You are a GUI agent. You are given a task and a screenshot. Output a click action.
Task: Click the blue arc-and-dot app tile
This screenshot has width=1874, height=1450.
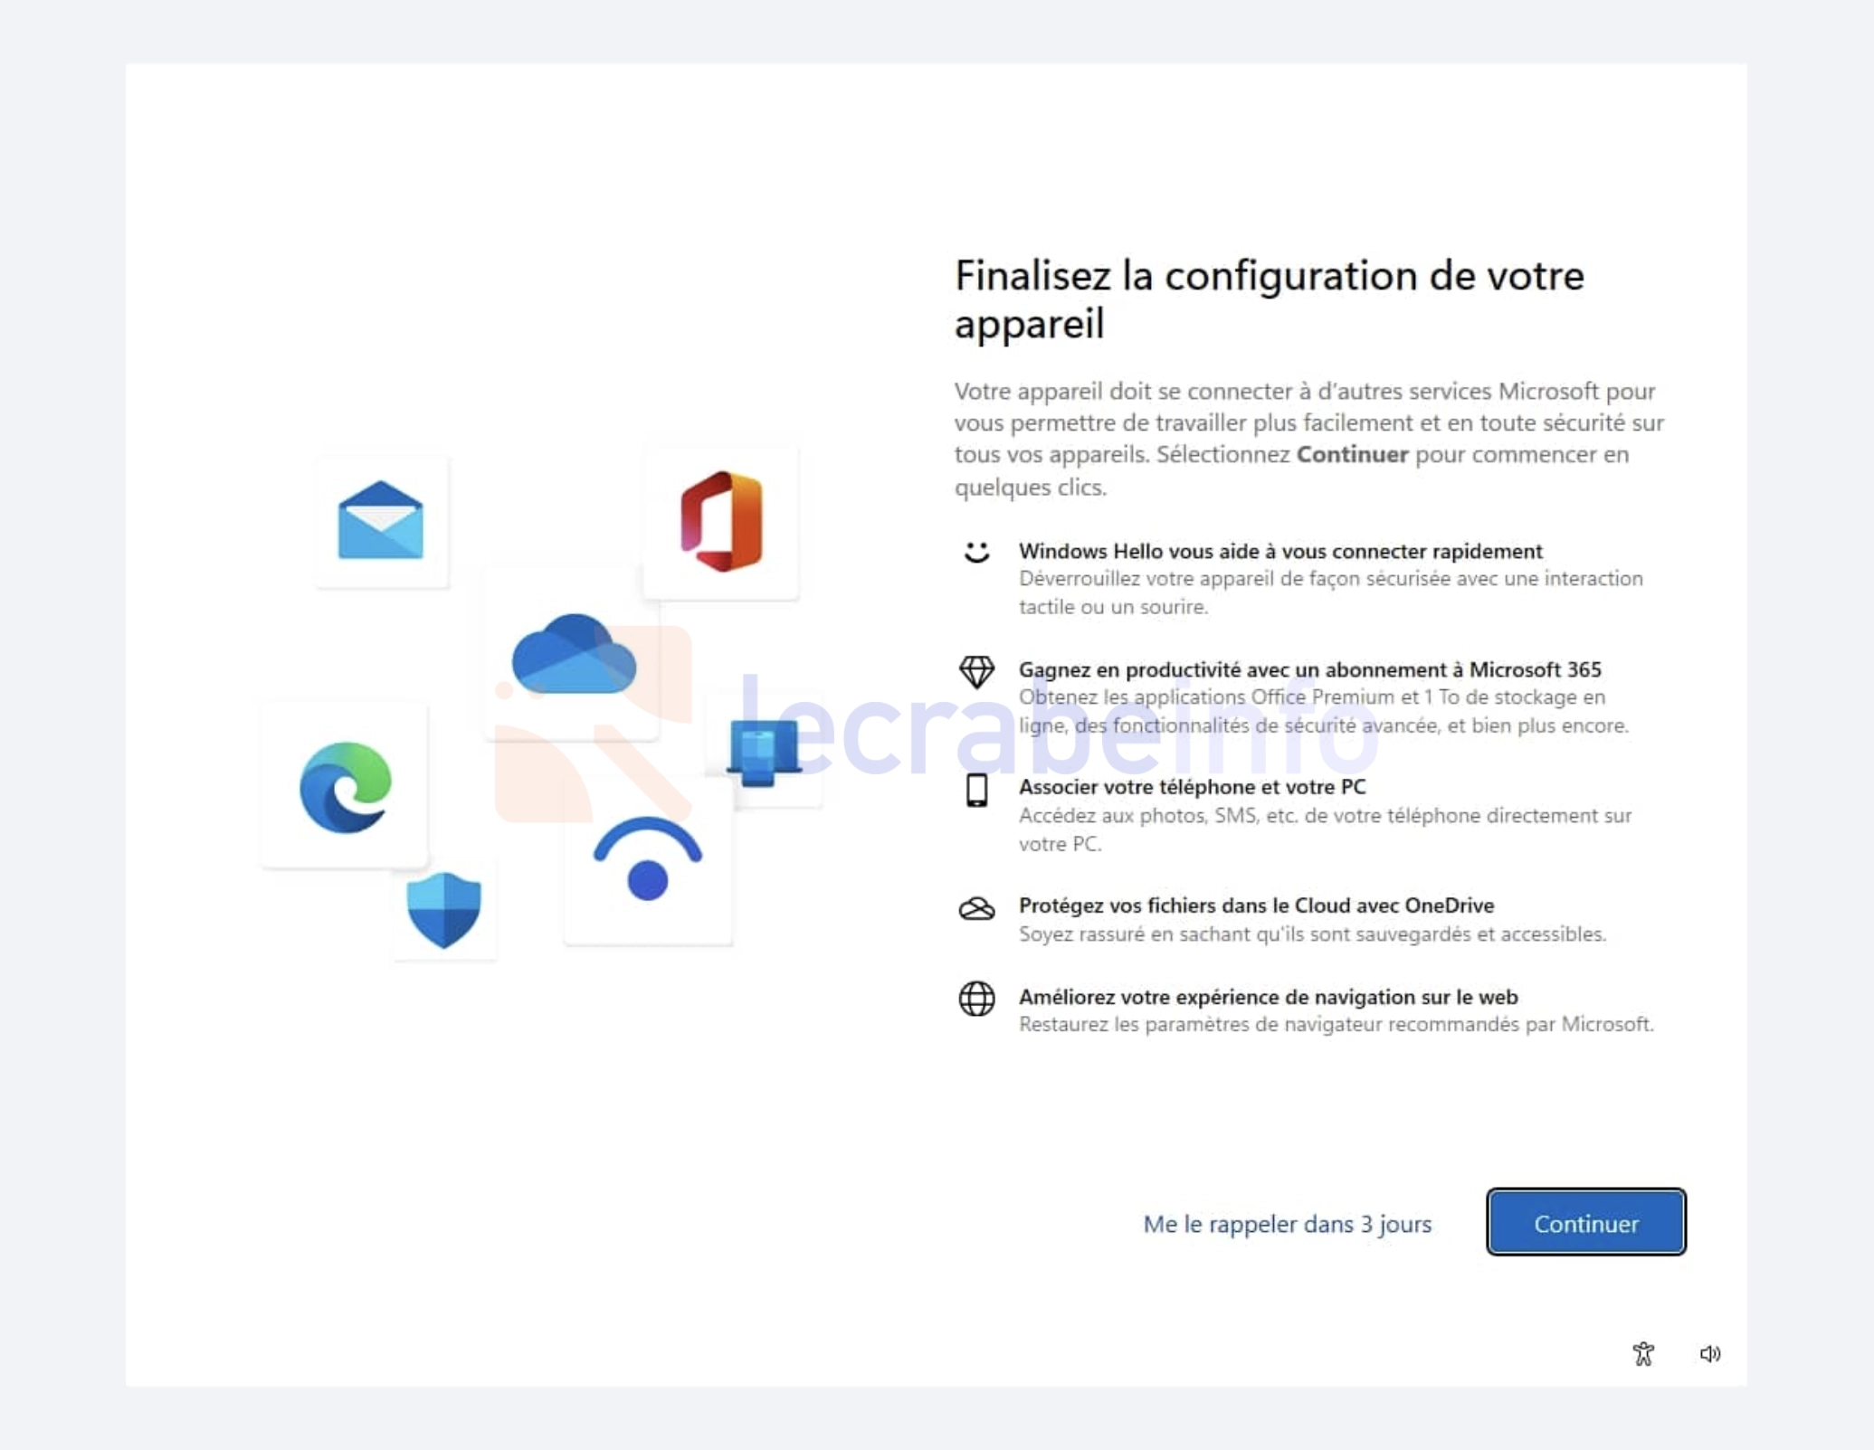tap(648, 860)
